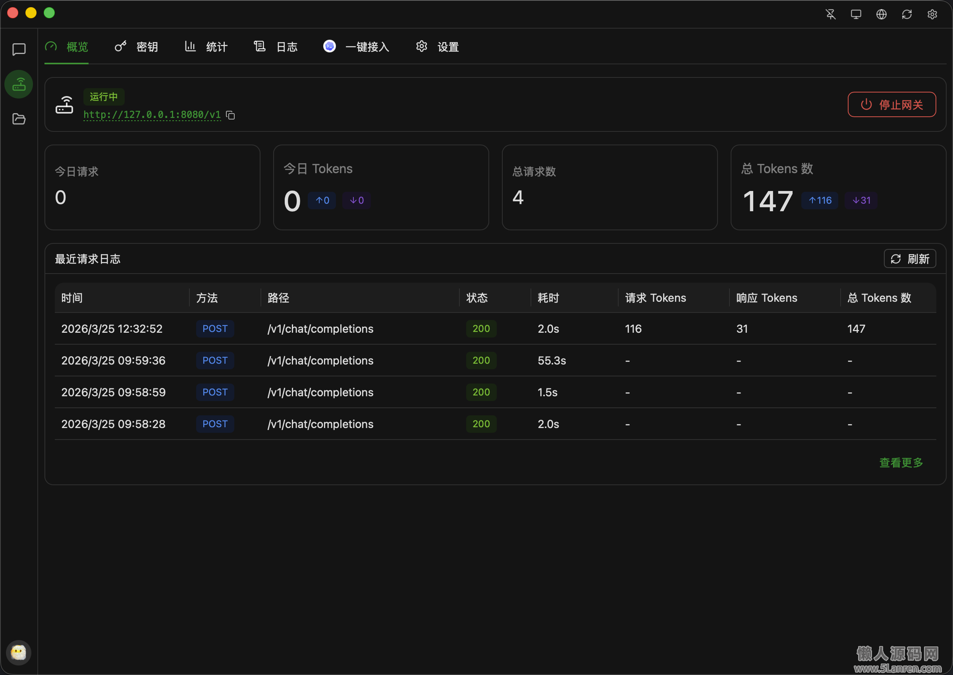Open the http://127.0.0.1:8080/v1 gateway link

point(152,115)
